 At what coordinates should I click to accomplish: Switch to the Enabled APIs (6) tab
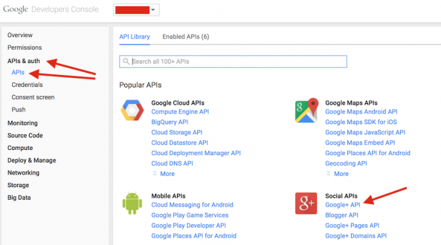(x=186, y=37)
